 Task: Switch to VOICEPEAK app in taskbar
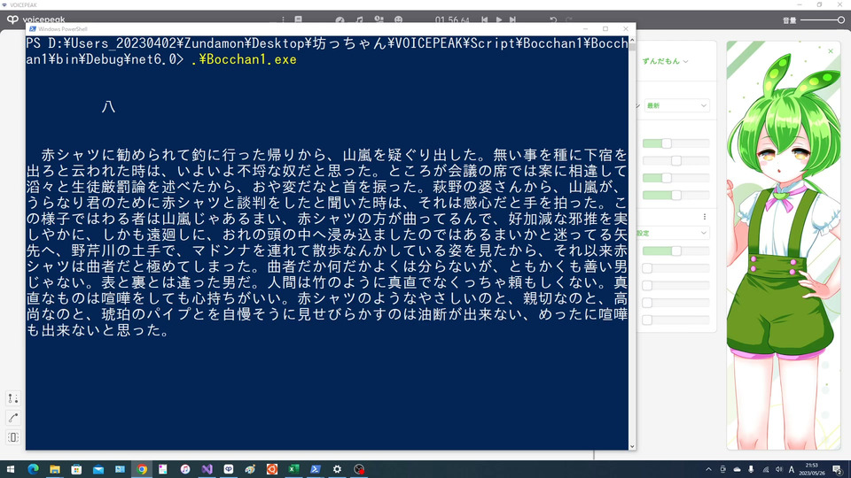tap(229, 469)
